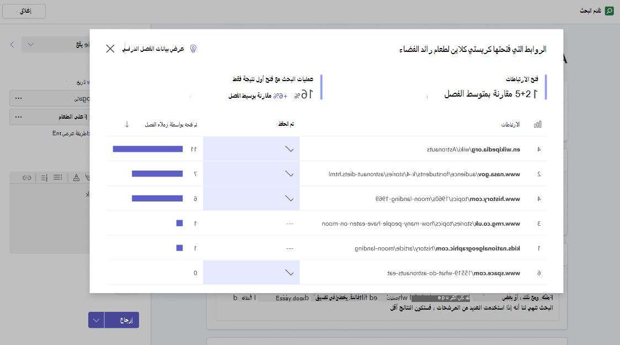
Task: Close the opened links dialog with the X
Action: coord(110,49)
